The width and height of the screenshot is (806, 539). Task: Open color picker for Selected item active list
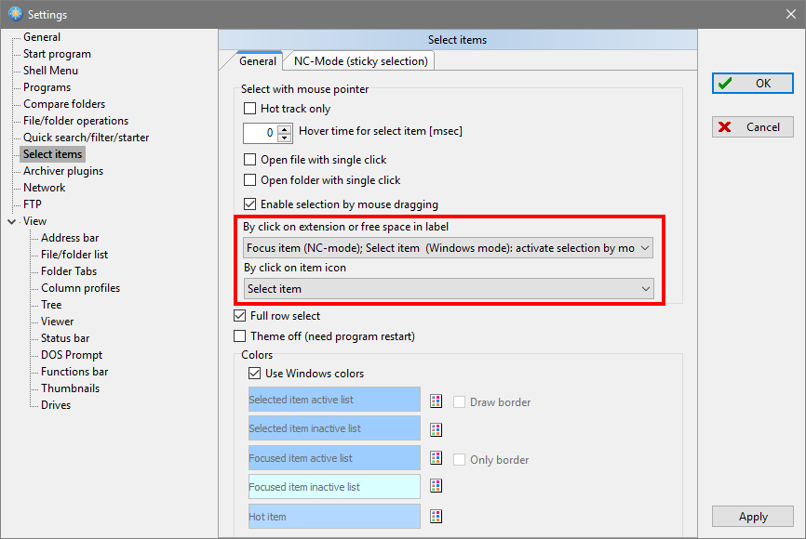click(x=436, y=401)
